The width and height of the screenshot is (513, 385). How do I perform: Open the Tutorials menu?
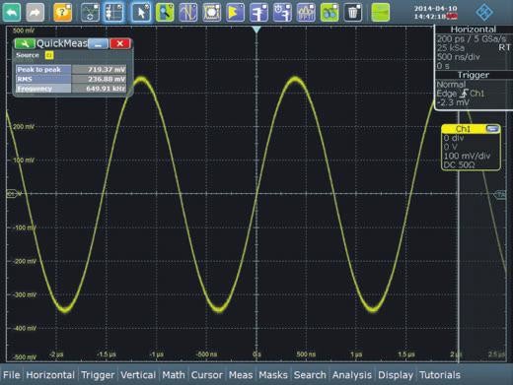coord(440,375)
